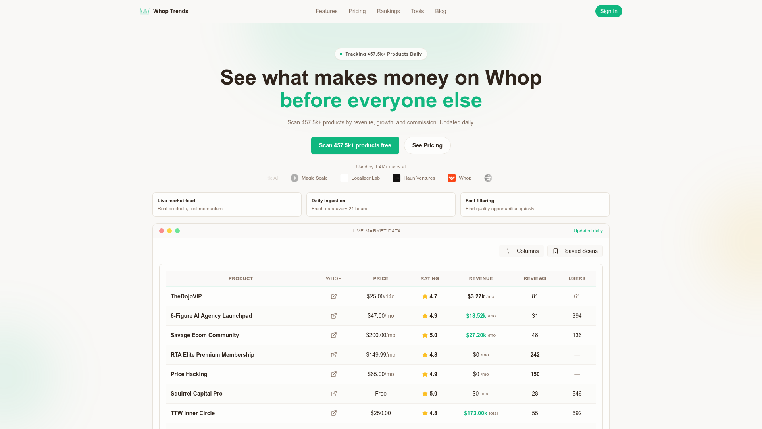
Task: Open Squirrel Capital Pro Whop link icon
Action: (x=334, y=394)
